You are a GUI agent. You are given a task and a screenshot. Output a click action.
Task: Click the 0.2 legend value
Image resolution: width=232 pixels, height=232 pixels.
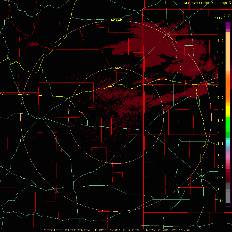[220, 167]
